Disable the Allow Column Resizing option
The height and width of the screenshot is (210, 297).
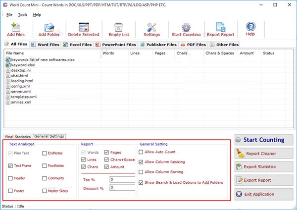click(x=142, y=162)
